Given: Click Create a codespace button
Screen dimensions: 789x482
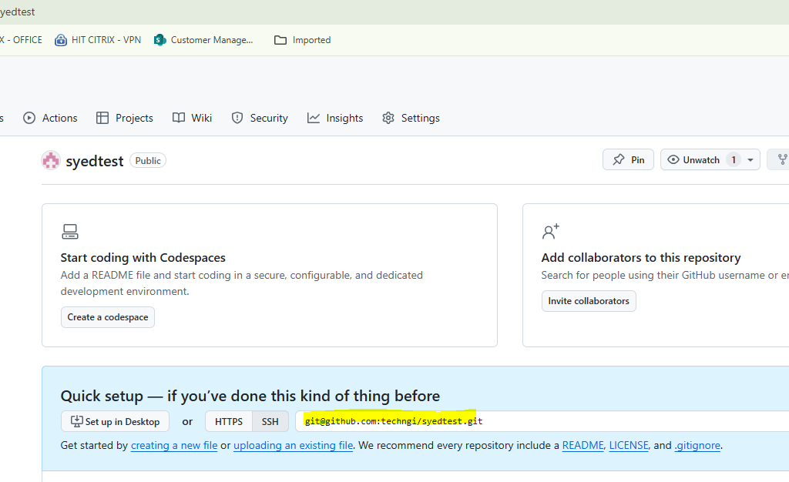Looking at the screenshot, I should [x=108, y=317].
